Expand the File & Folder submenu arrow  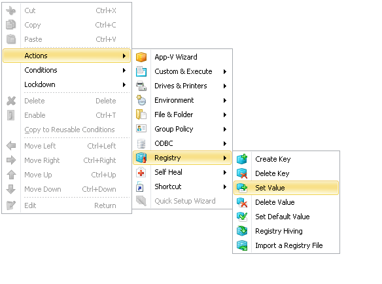tap(225, 115)
